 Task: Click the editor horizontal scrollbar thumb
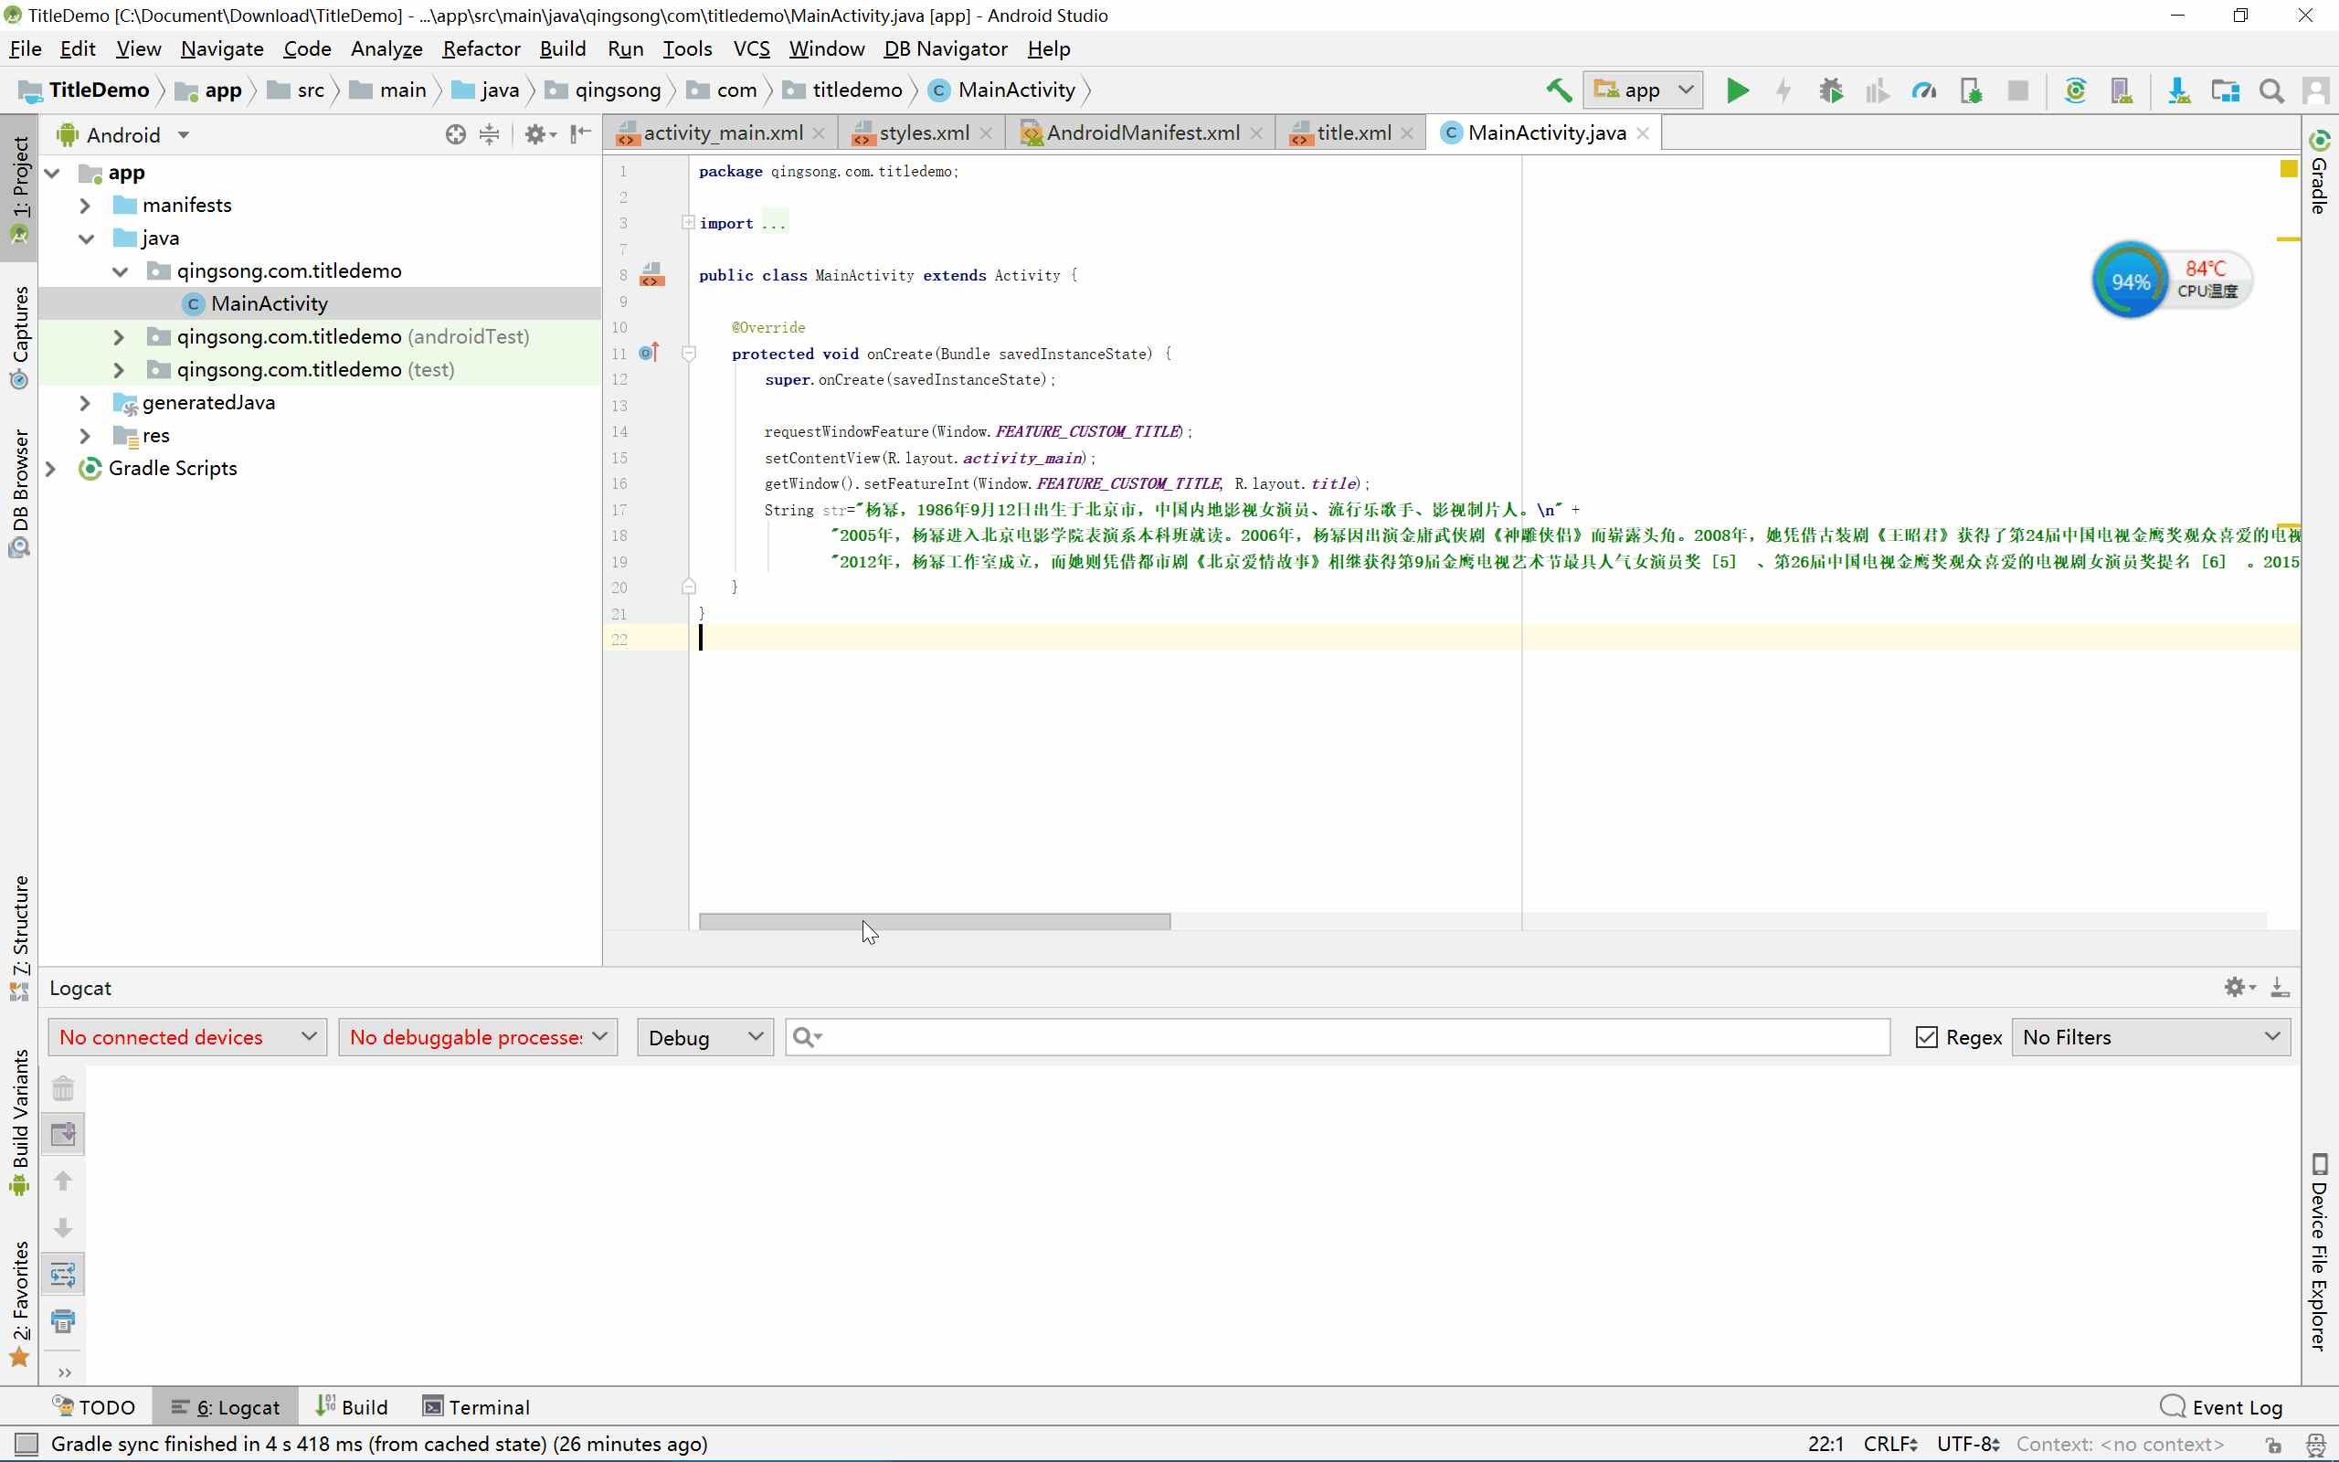point(934,921)
